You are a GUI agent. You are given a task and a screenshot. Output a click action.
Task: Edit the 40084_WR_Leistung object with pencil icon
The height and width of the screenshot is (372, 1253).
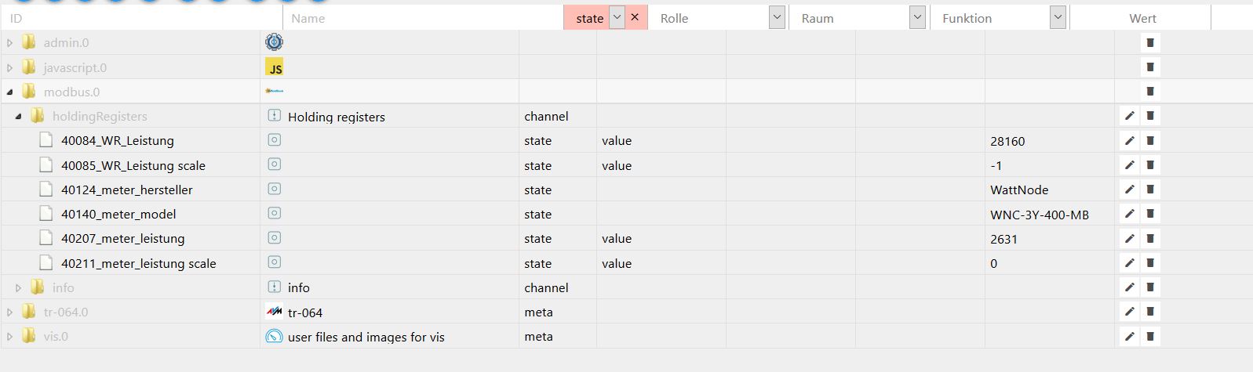coord(1129,141)
